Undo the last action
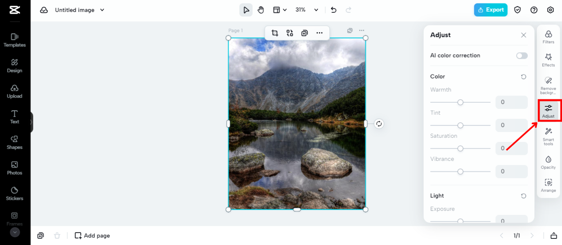This screenshot has height=245, width=562. [334, 10]
